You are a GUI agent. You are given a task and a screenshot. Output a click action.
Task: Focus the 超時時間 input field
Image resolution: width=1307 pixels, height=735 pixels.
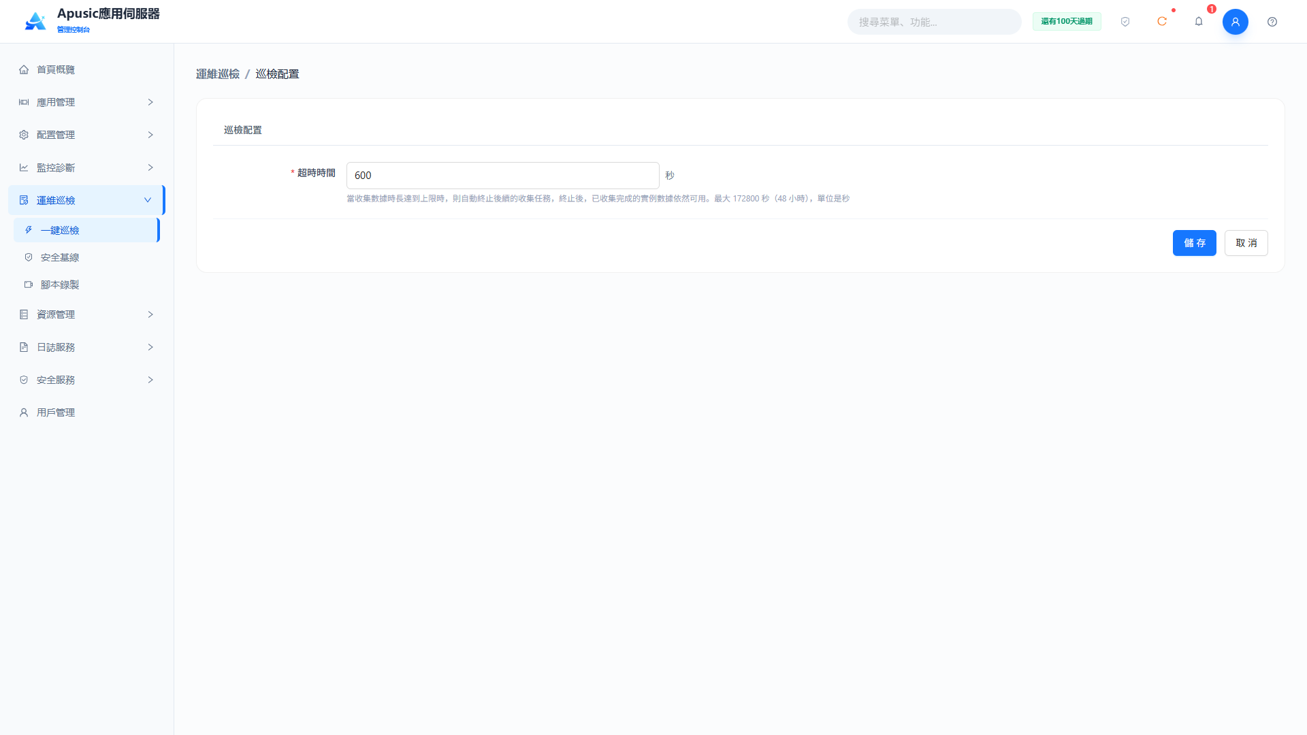pos(502,176)
